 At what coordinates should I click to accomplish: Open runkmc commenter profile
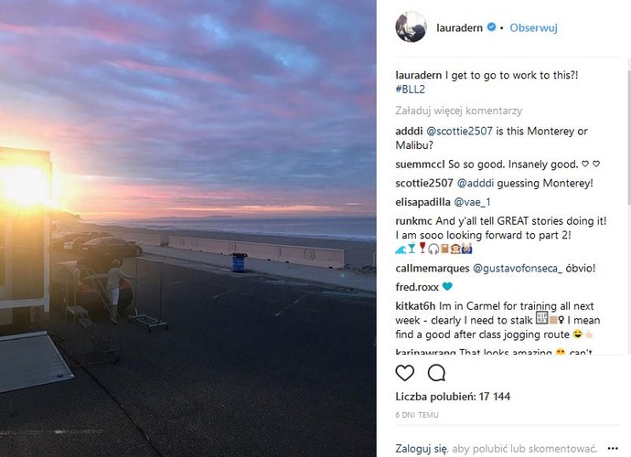coord(413,220)
